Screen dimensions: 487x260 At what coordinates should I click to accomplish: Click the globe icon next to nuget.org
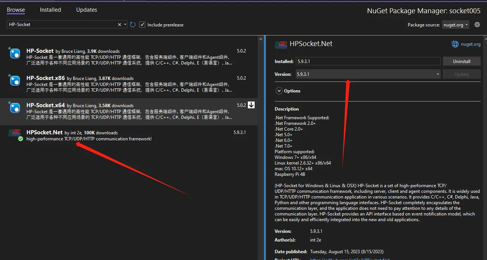coord(455,44)
